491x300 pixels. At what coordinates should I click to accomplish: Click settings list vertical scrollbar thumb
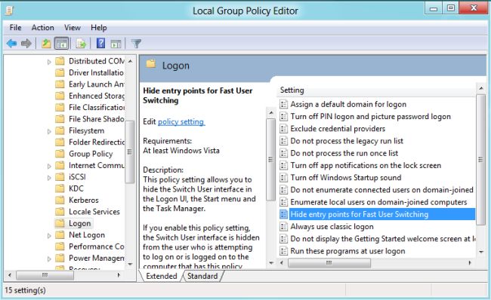pos(480,159)
